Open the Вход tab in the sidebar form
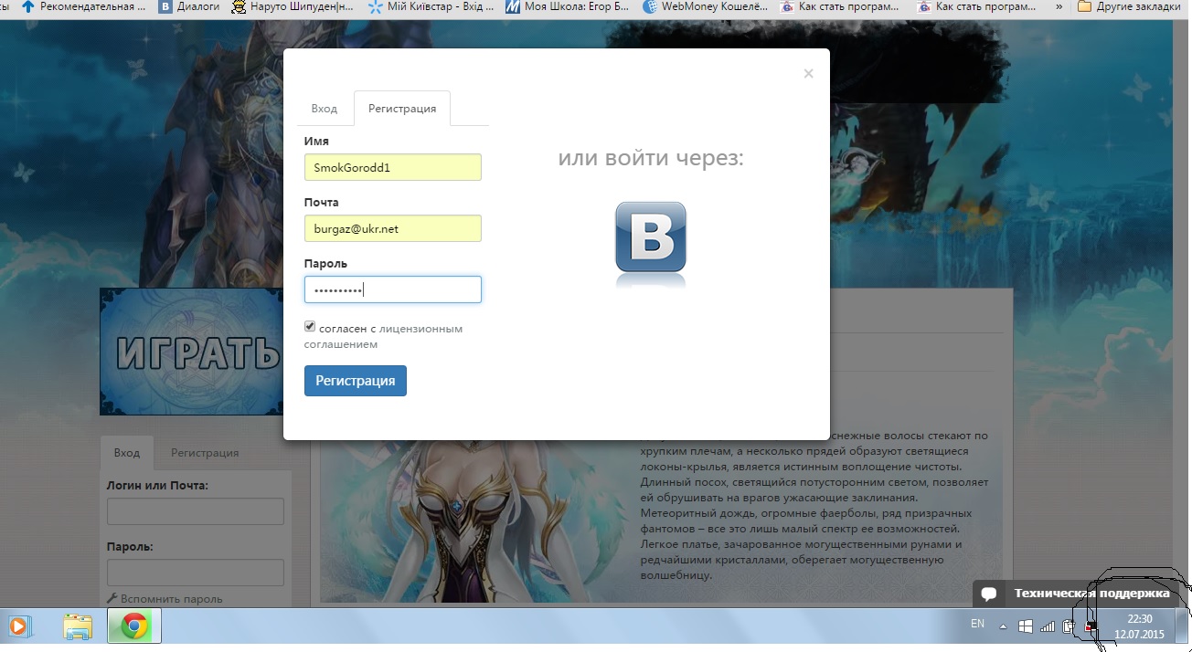The image size is (1192, 652). [x=127, y=453]
